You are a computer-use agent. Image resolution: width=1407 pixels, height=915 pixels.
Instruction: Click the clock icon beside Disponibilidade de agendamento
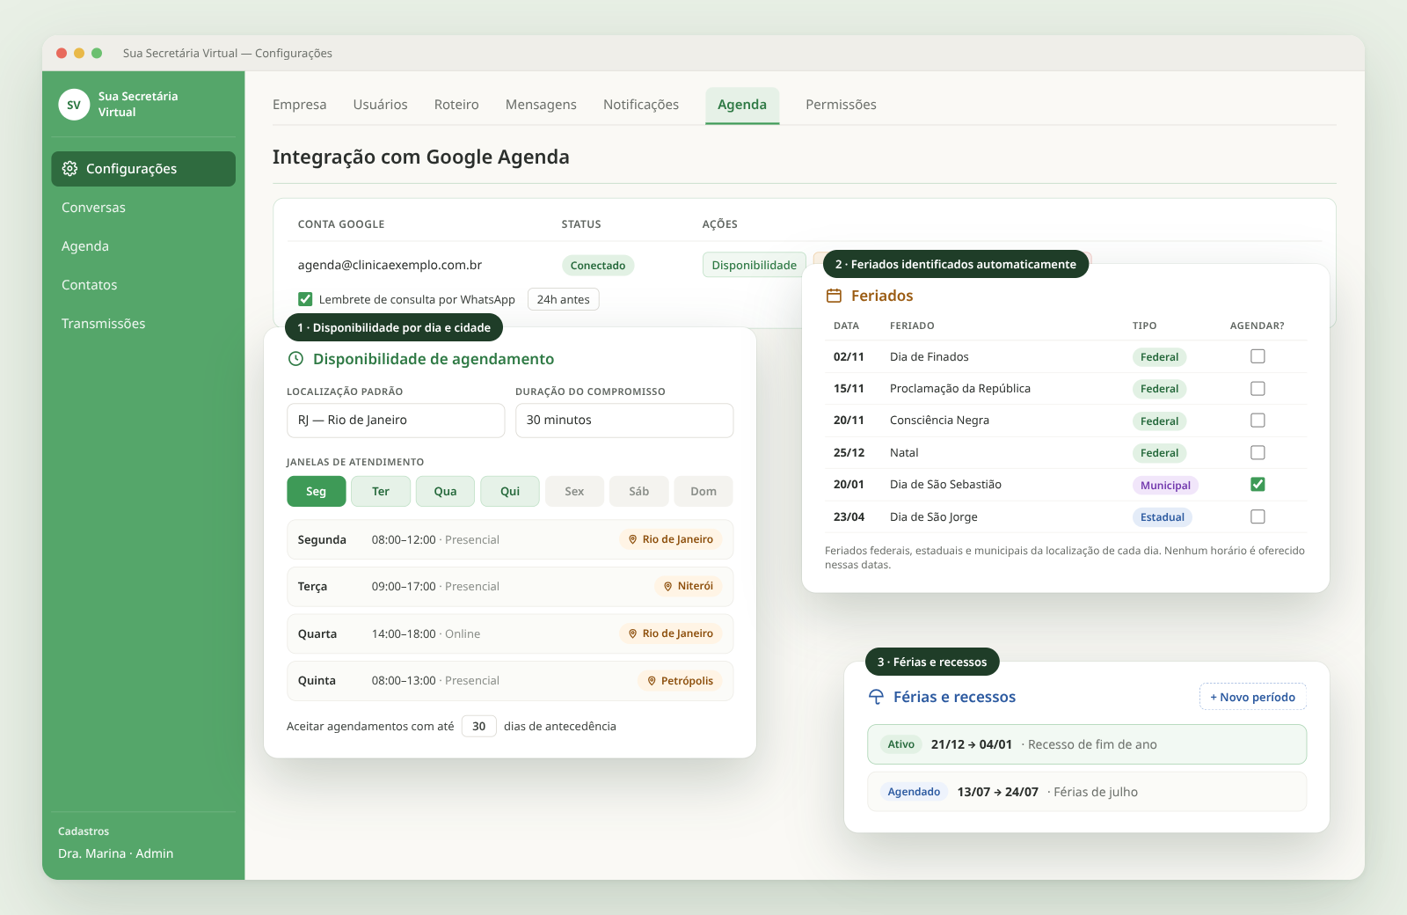click(296, 359)
